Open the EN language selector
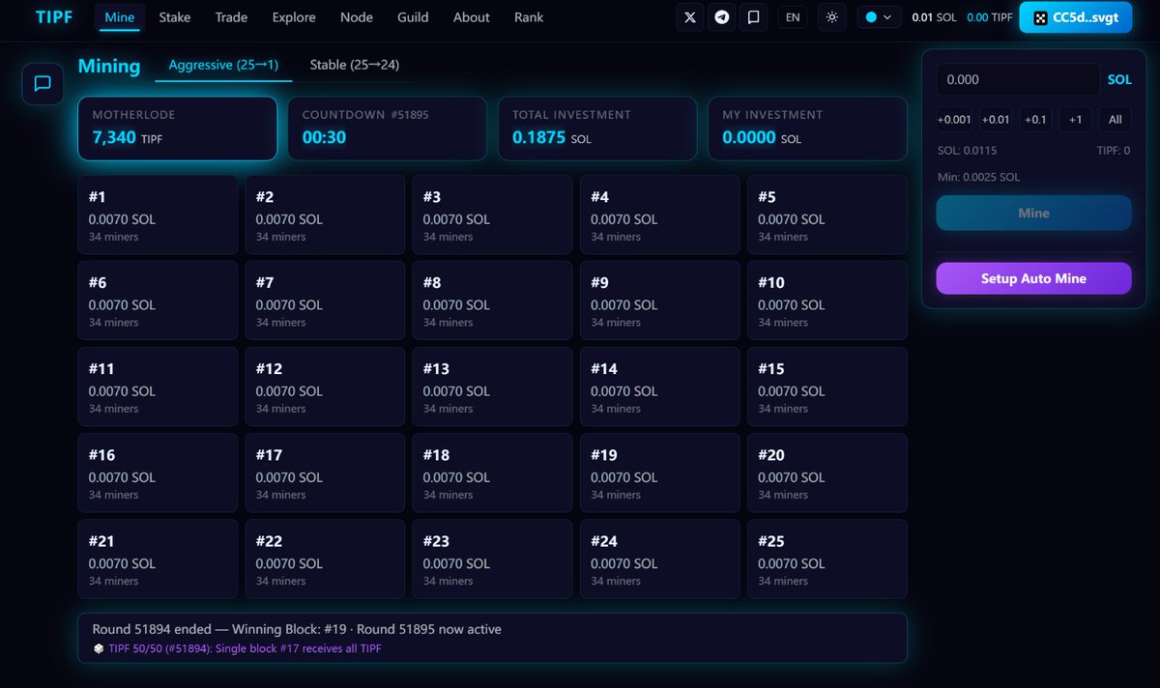Image resolution: width=1160 pixels, height=688 pixels. click(793, 17)
